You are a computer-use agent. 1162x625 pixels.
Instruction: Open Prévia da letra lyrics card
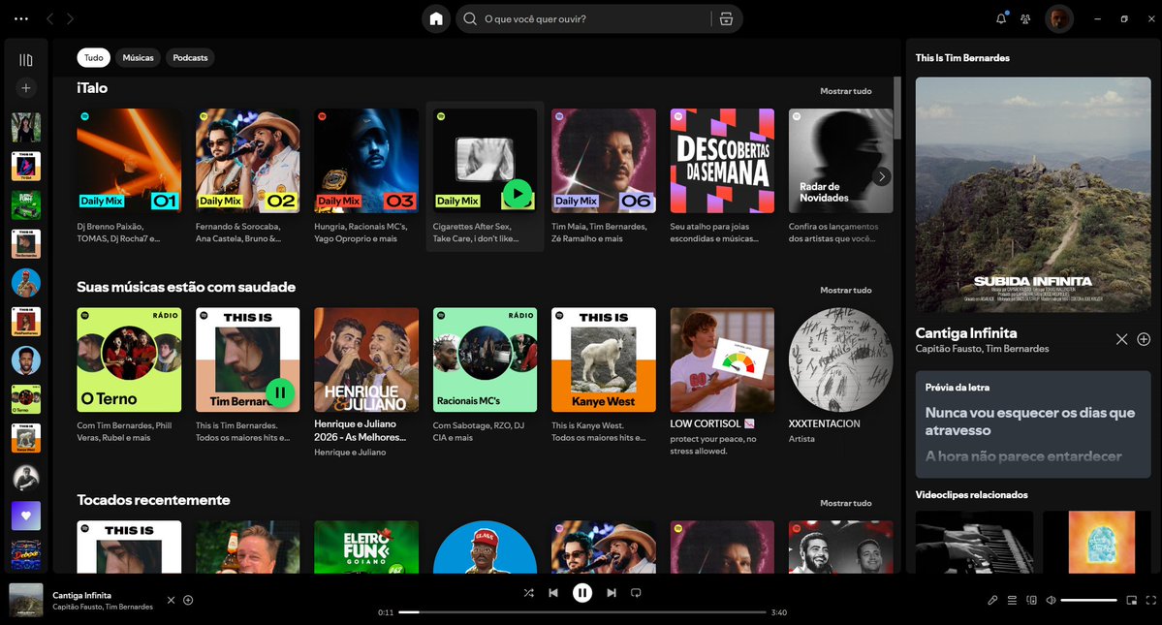(1033, 424)
